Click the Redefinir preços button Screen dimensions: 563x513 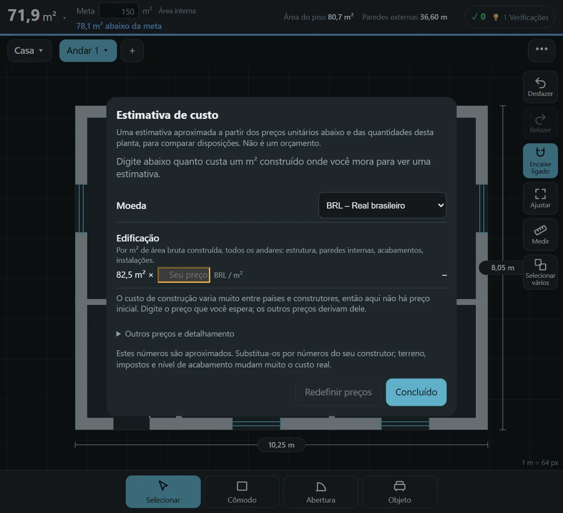(338, 392)
